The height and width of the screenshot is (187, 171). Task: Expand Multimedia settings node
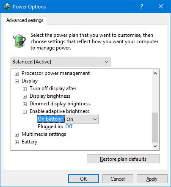tap(17, 135)
